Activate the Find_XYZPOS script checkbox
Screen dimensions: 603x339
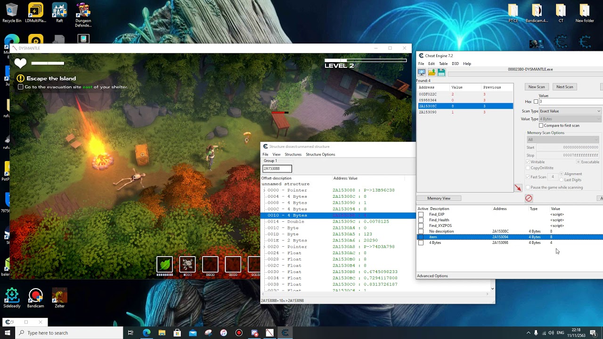[421, 226]
